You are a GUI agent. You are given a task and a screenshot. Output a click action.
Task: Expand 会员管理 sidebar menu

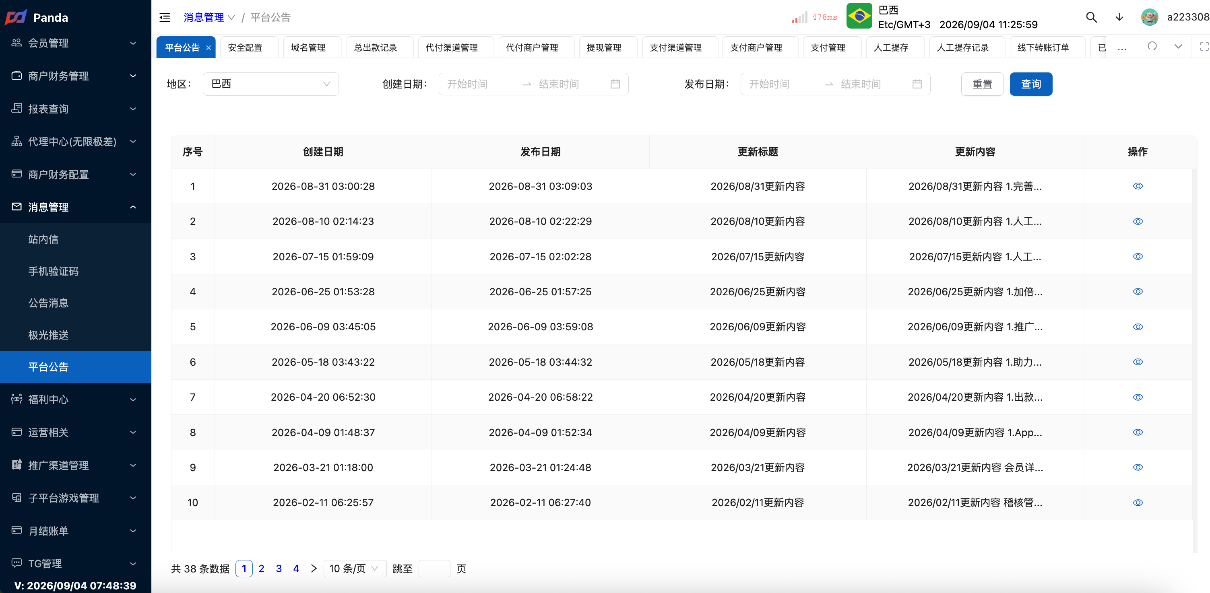(x=76, y=43)
